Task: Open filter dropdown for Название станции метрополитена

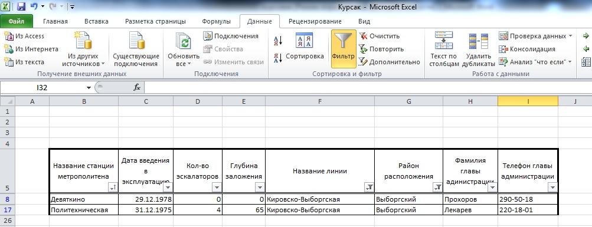Action: (x=113, y=187)
